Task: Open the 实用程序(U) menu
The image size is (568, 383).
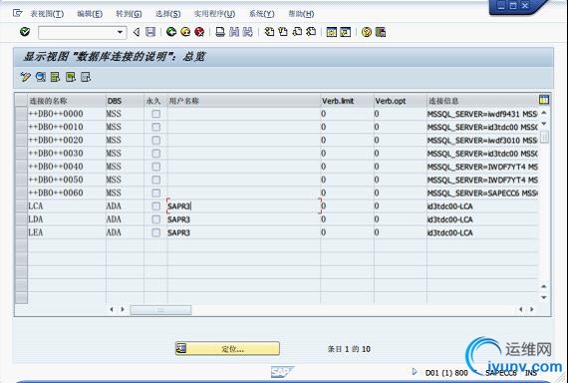Action: click(215, 14)
